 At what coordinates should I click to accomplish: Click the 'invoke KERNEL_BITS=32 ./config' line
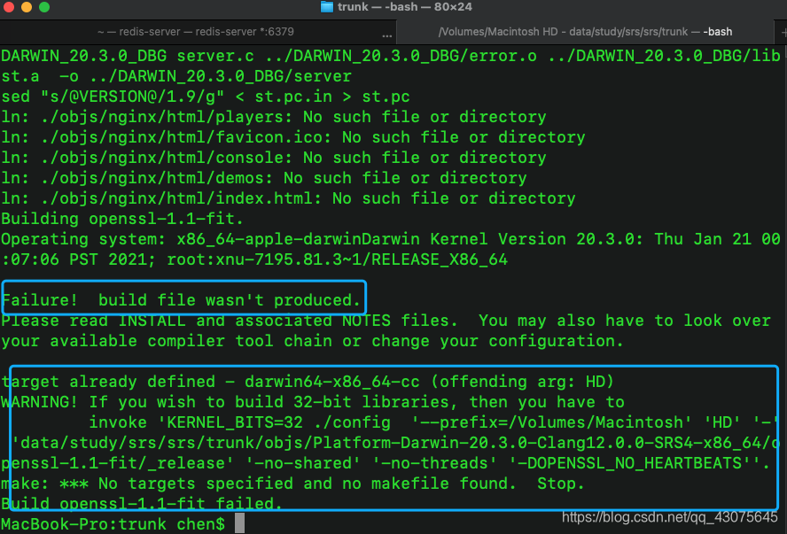click(434, 422)
